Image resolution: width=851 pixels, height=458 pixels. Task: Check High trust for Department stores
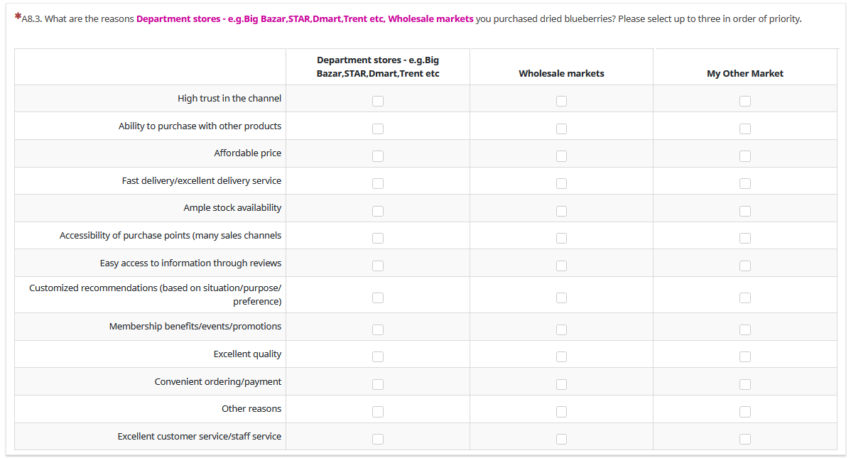[378, 101]
